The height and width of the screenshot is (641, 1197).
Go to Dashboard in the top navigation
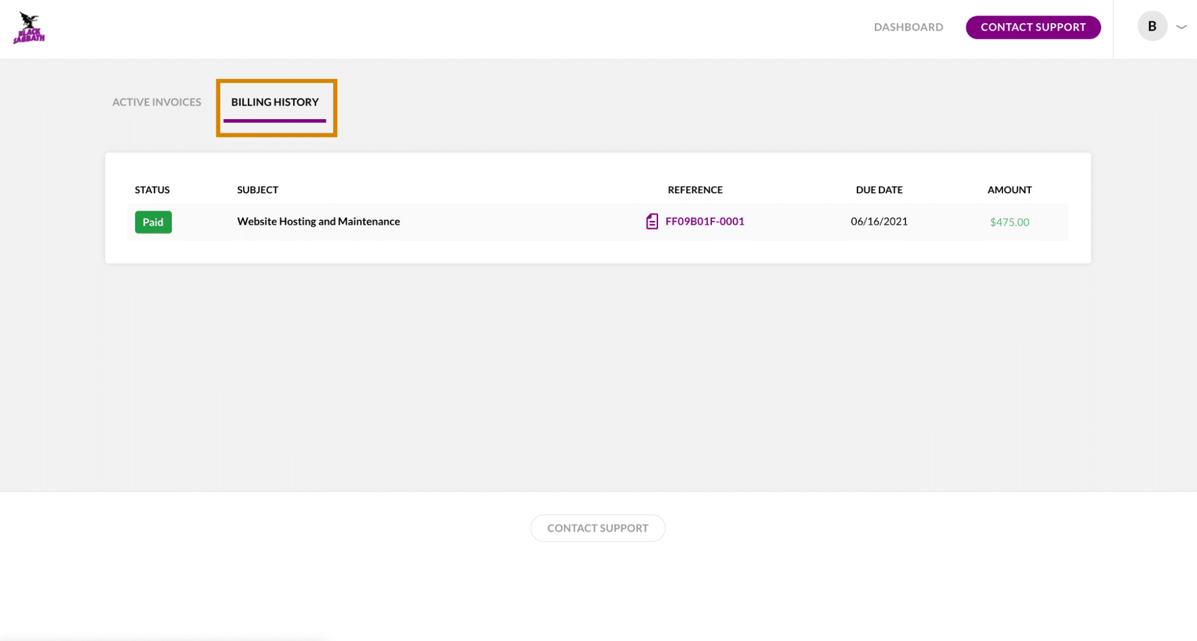[x=908, y=27]
